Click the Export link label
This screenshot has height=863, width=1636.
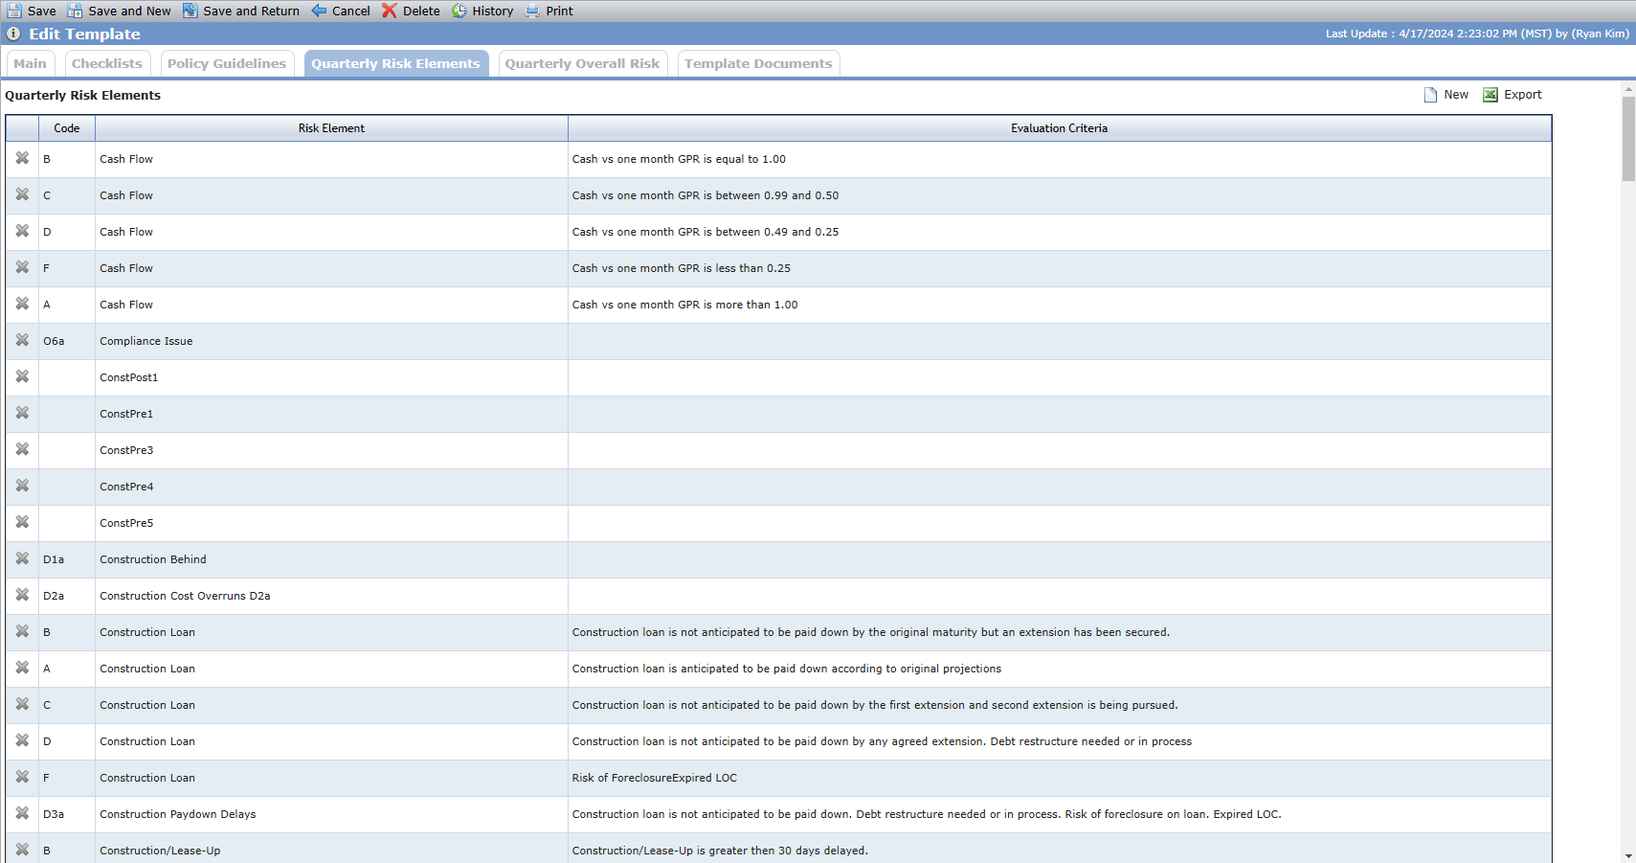click(x=1523, y=95)
